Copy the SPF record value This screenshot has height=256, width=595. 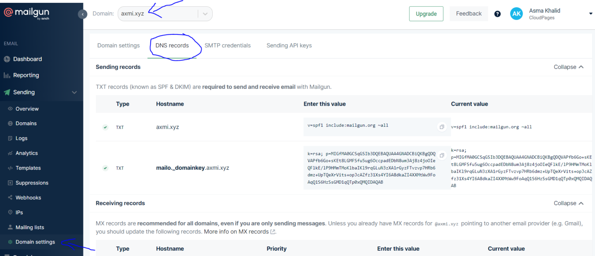pos(442,127)
